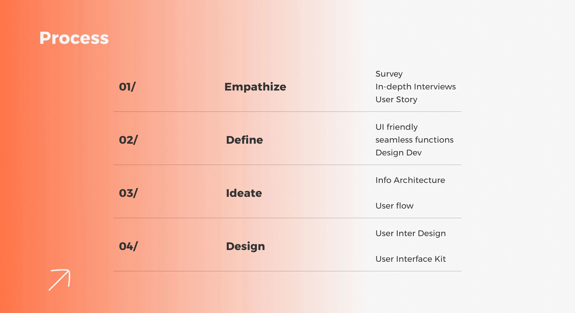
Task: Select the Info Architecture text
Action: coord(410,180)
